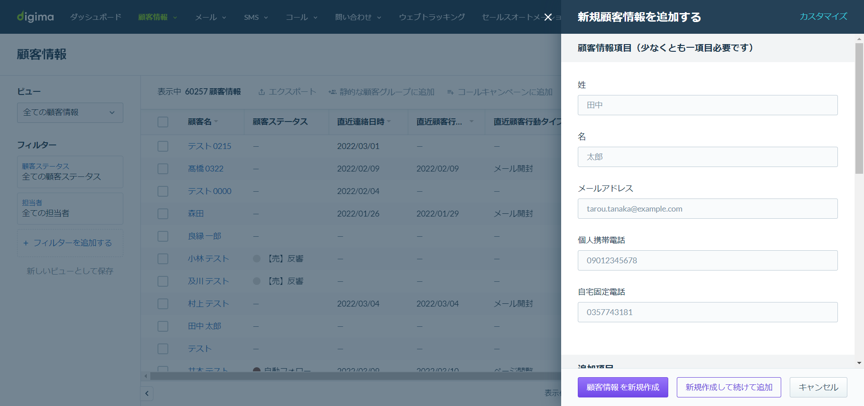This screenshot has height=406, width=864.
Task: Open the 全ての顧客情報 view dropdown
Action: 70,113
